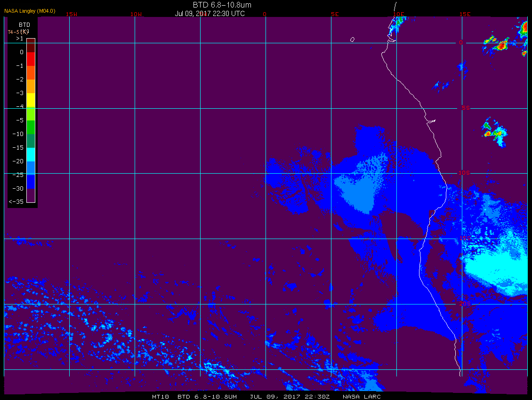Click the "NASA LARC" footer text

[x=362, y=397]
